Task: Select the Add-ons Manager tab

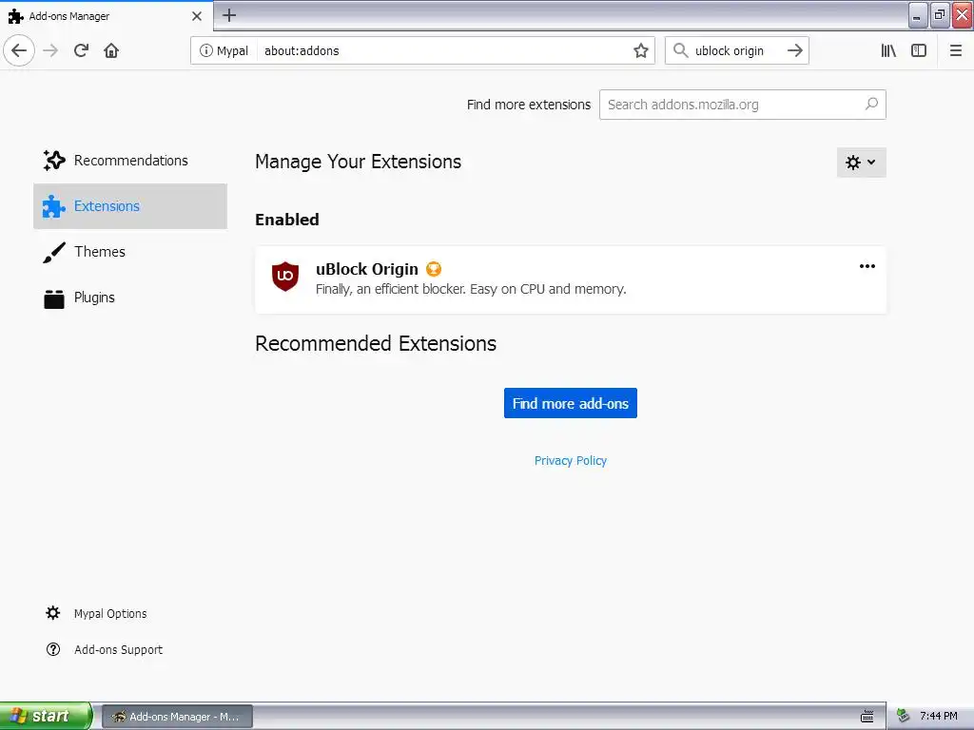Action: [107, 16]
